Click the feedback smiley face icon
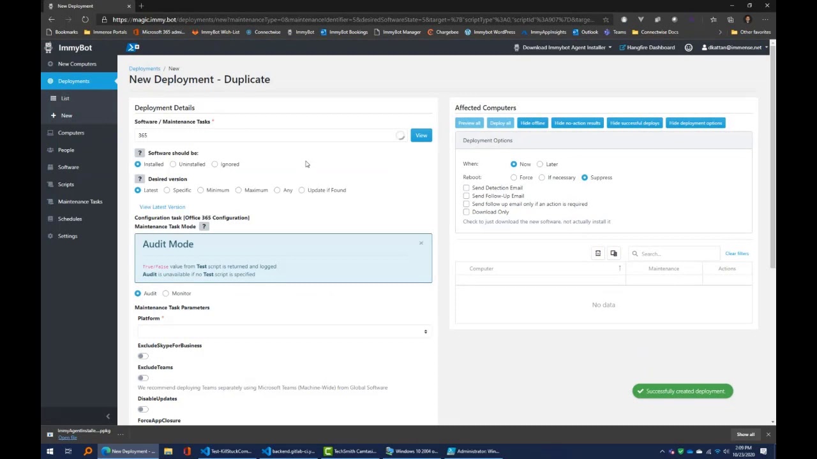817x459 pixels. coord(688,47)
